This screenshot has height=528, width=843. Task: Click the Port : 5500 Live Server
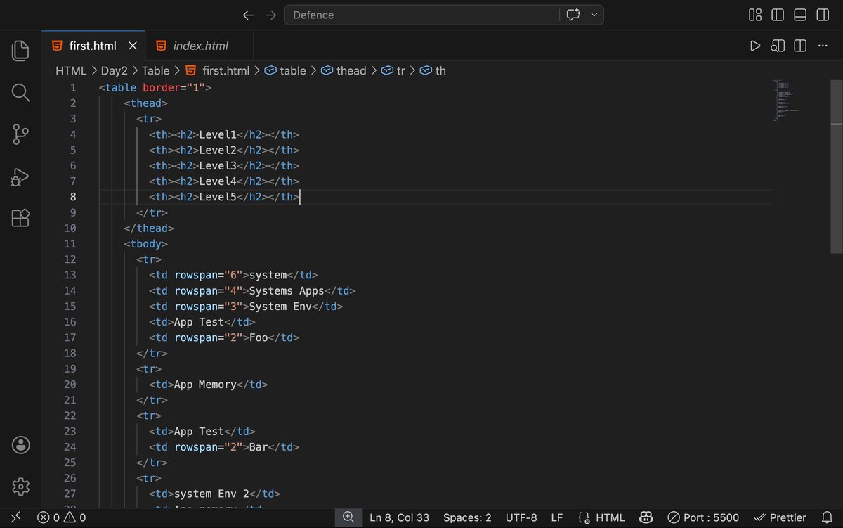click(703, 517)
